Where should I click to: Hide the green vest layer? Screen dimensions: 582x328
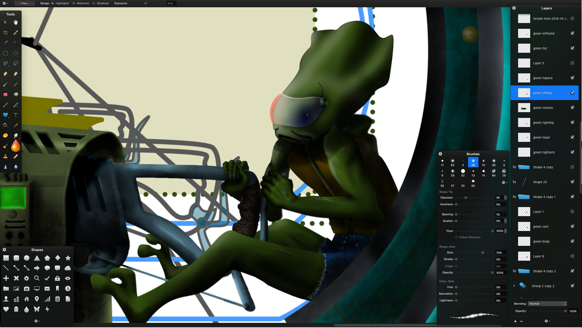pyautogui.click(x=572, y=227)
